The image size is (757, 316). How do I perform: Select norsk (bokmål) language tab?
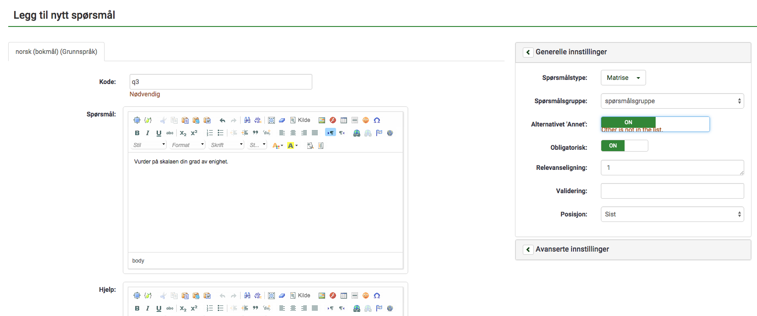point(56,52)
